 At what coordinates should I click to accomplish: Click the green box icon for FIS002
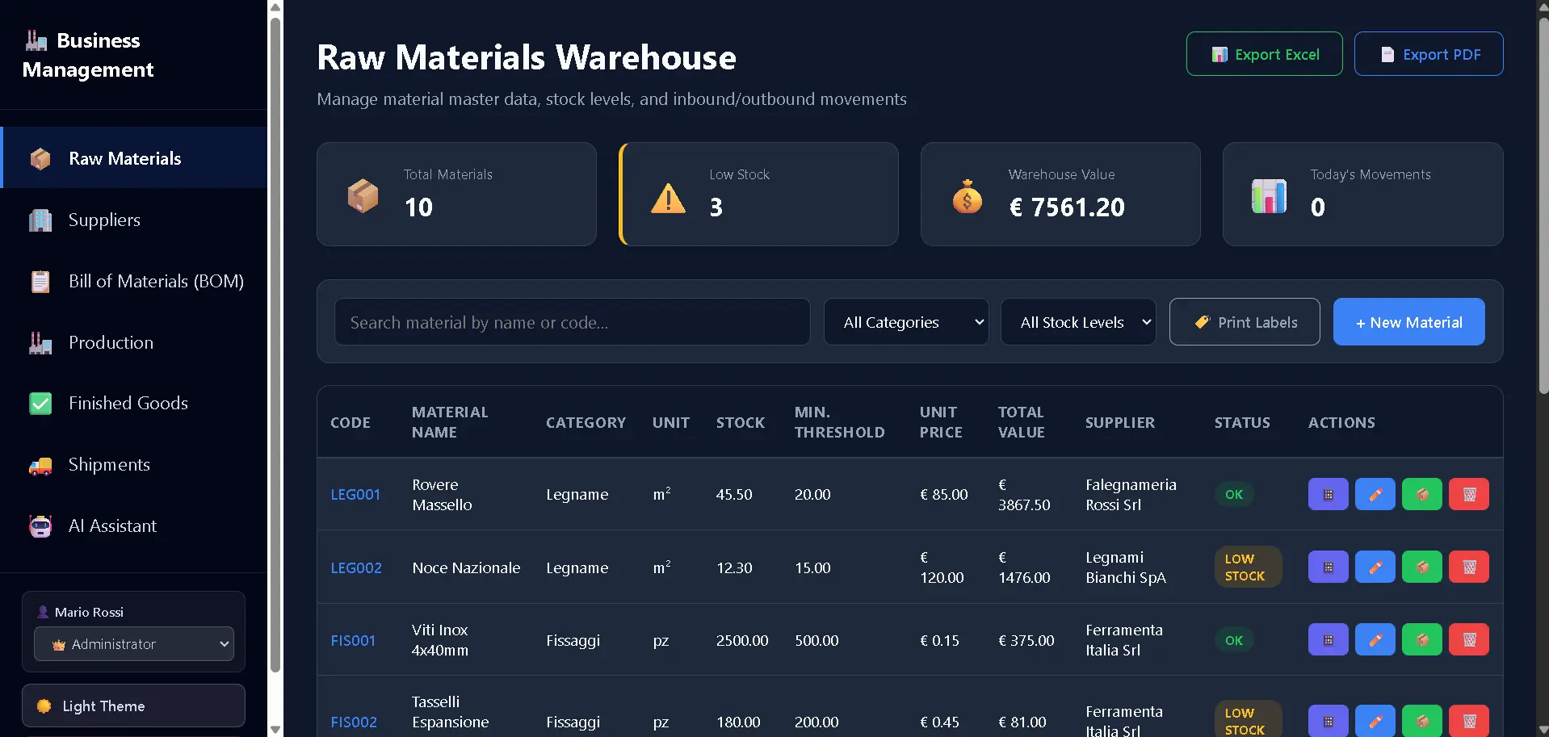(1421, 721)
